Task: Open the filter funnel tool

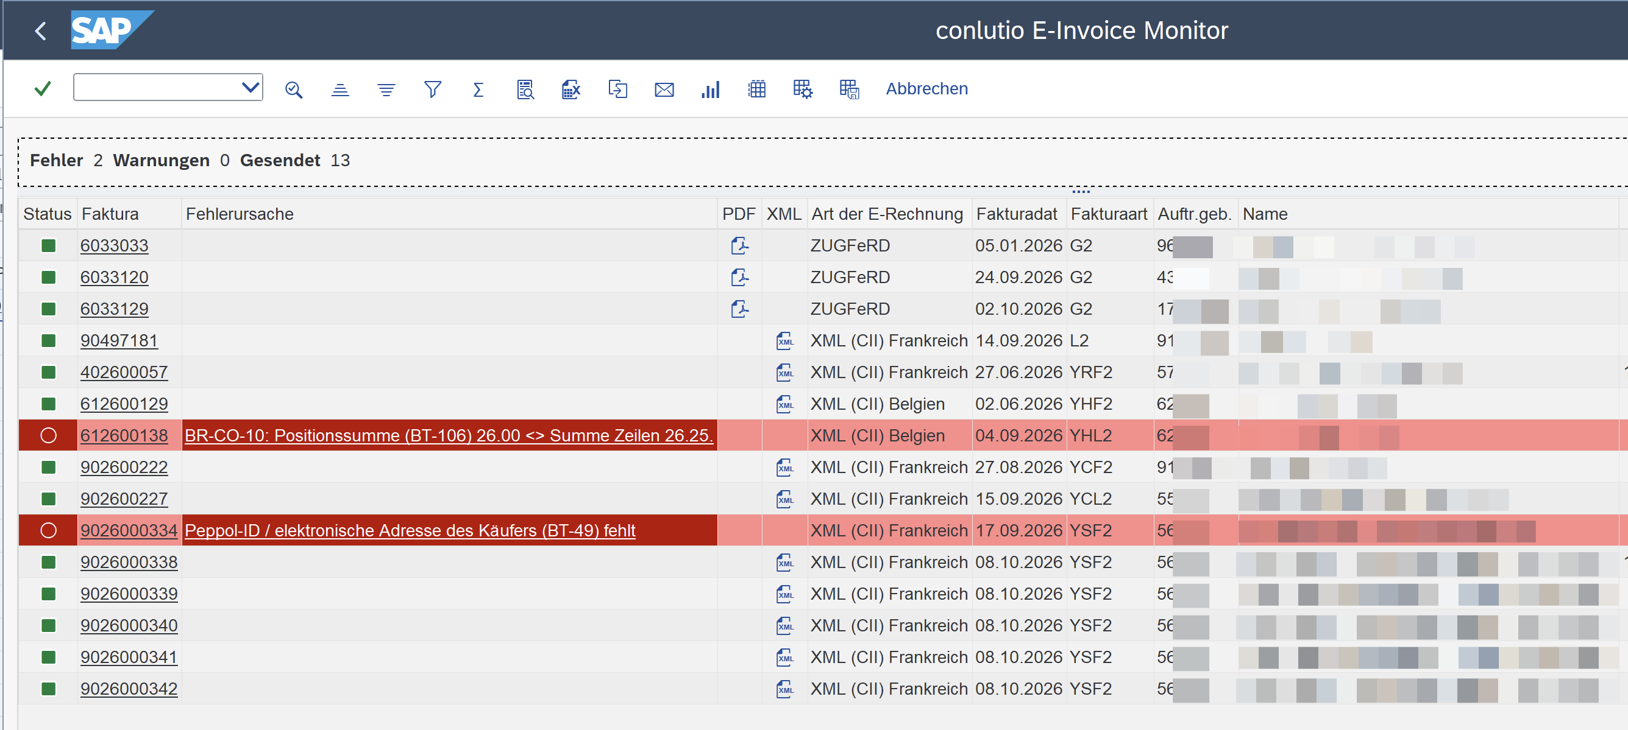Action: tap(432, 89)
